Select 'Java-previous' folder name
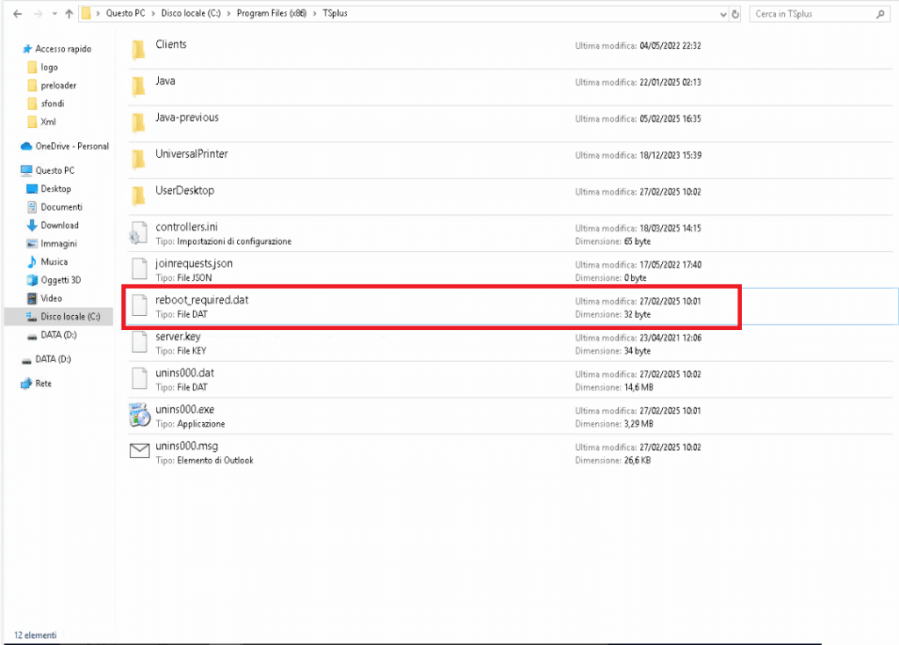The image size is (899, 645). (x=187, y=118)
